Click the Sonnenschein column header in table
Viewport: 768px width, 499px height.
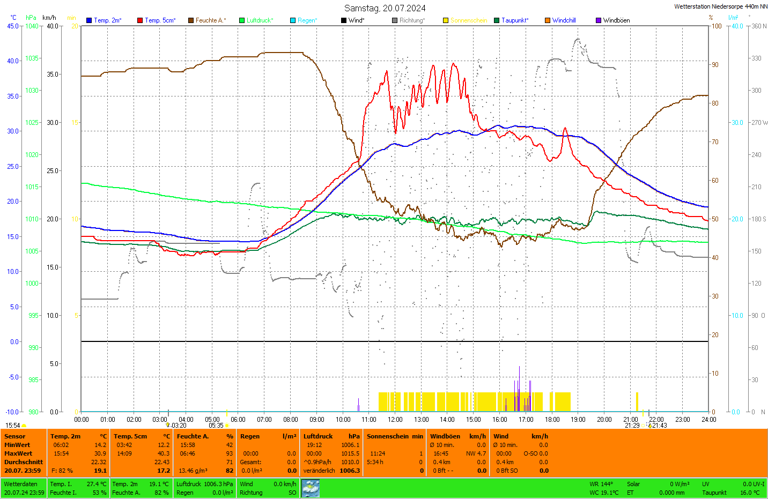pyautogui.click(x=387, y=436)
